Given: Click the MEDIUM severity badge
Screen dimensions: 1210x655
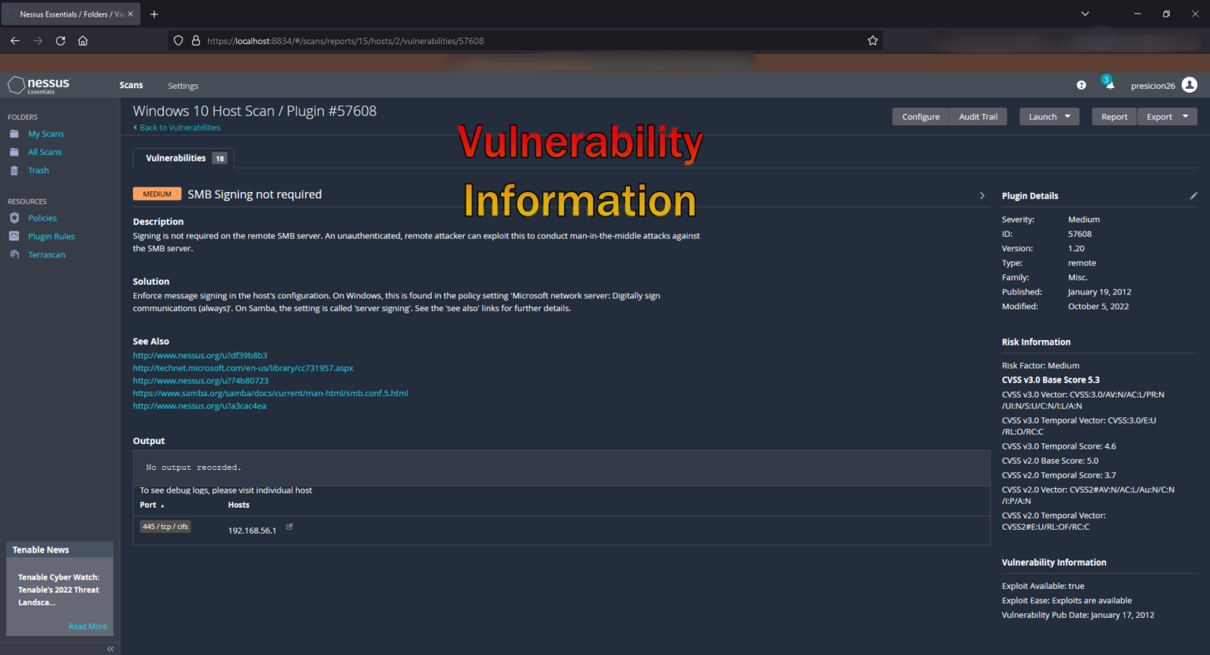Looking at the screenshot, I should pos(157,194).
